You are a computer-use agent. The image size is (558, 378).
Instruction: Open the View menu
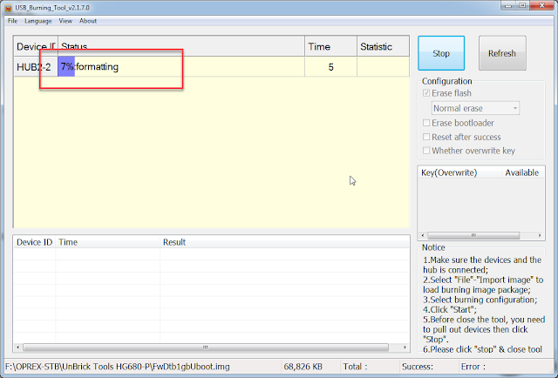pos(65,20)
